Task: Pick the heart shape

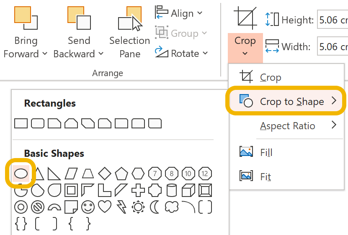Action: point(104,206)
